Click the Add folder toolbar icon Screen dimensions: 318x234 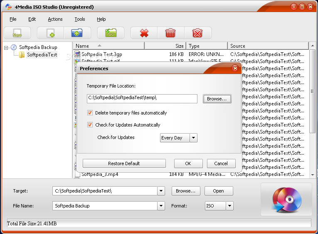coord(77,33)
